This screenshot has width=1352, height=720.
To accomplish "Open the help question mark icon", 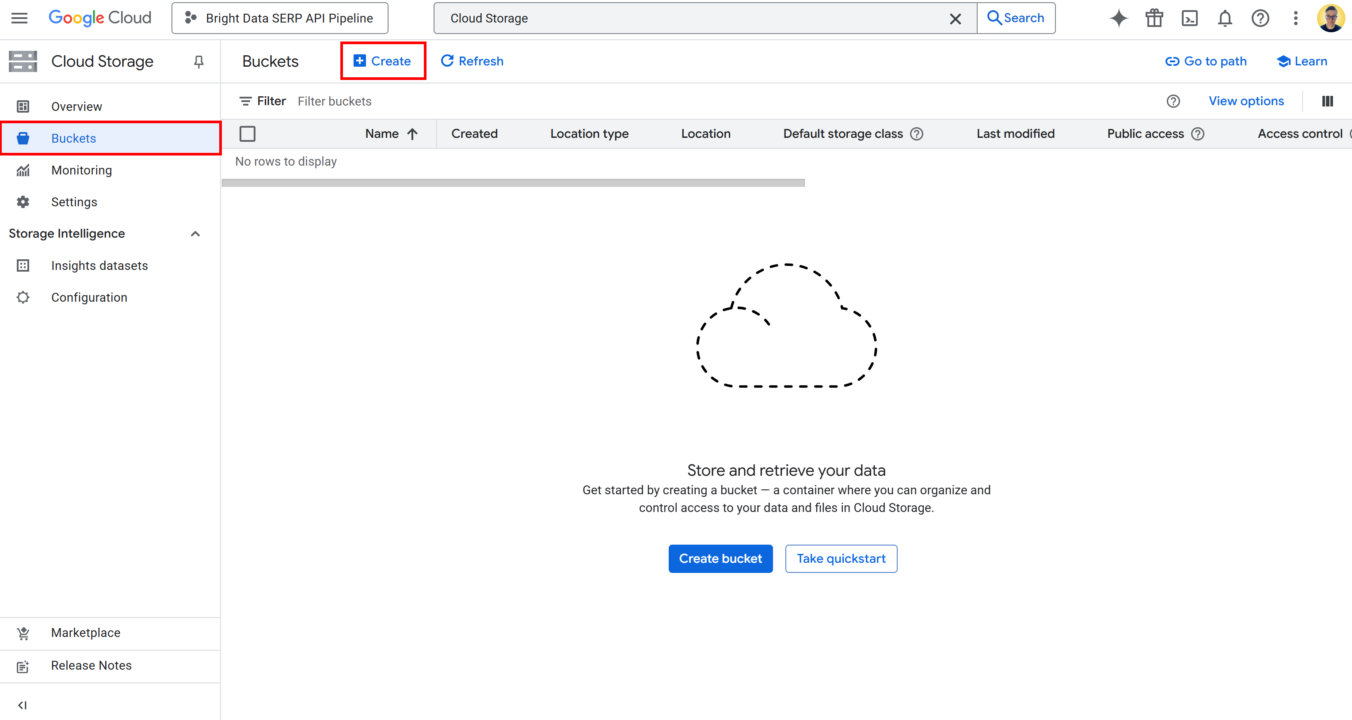I will [x=1260, y=18].
